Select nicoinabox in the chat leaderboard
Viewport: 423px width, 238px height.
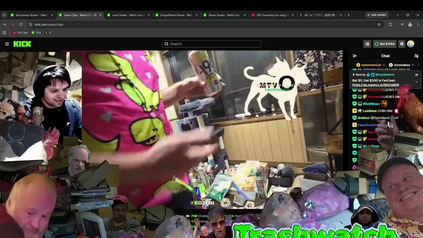coord(402,65)
